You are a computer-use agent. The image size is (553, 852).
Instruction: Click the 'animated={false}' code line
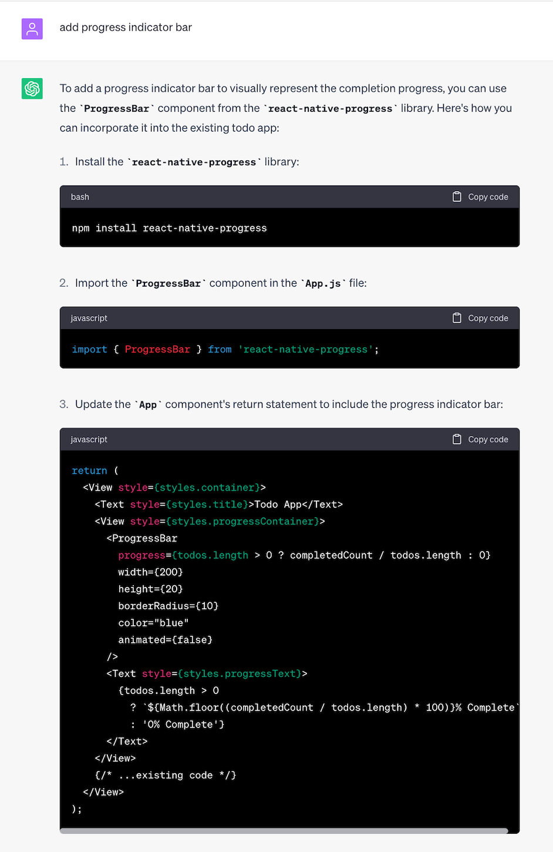click(x=165, y=640)
